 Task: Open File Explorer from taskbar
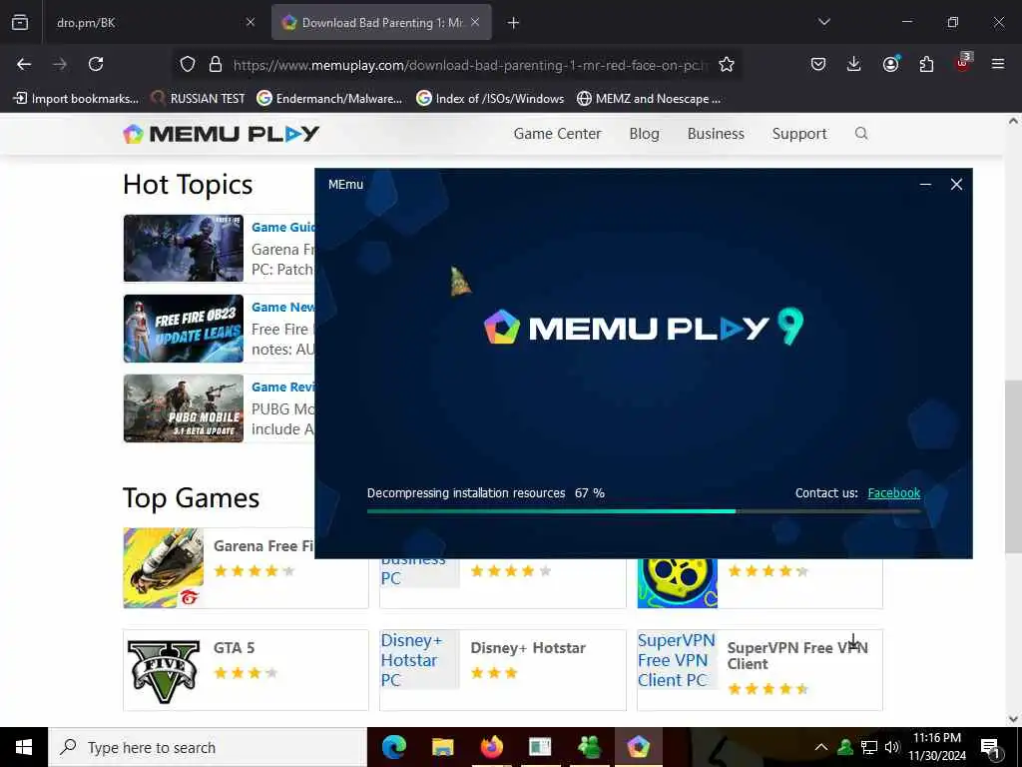click(442, 747)
